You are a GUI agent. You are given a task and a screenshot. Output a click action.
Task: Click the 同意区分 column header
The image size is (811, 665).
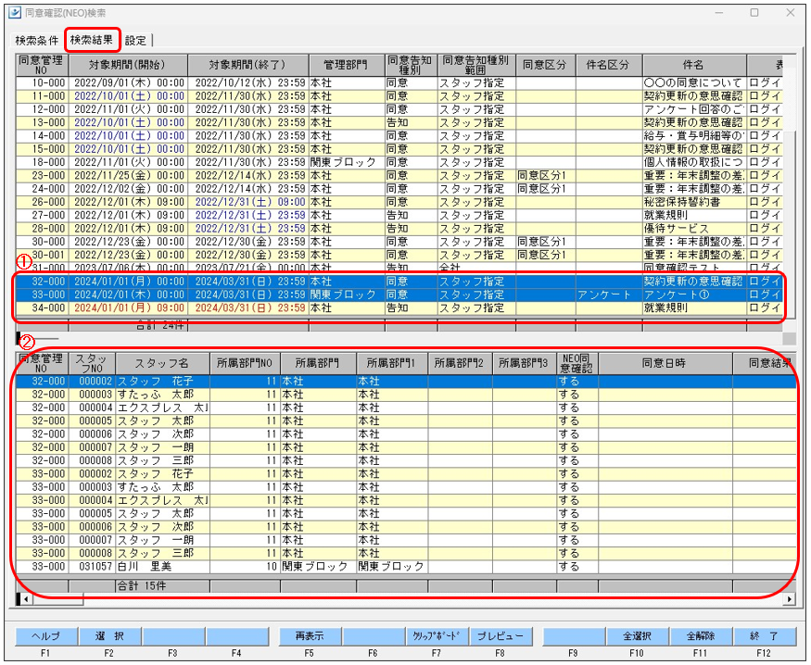[546, 65]
